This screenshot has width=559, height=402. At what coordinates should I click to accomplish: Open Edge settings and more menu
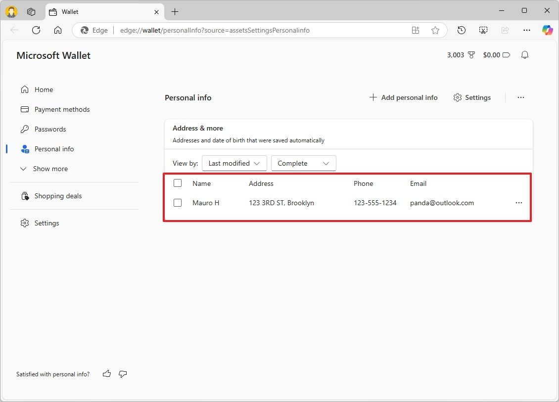(x=526, y=30)
